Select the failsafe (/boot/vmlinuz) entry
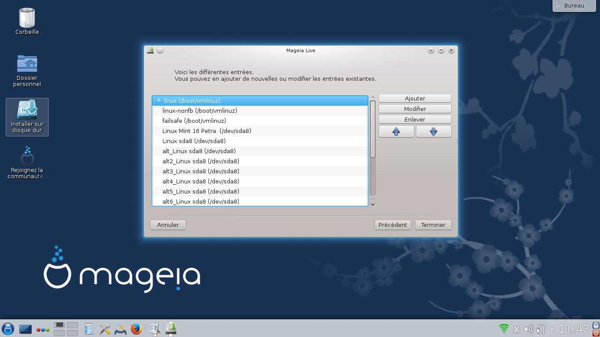The image size is (600, 337). click(260, 121)
